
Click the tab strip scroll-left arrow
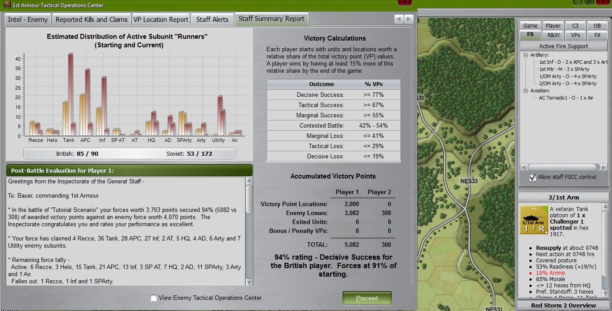click(x=399, y=19)
